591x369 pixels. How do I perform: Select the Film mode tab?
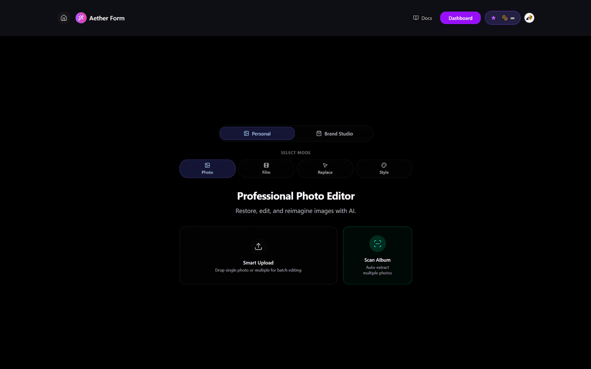[x=266, y=168]
